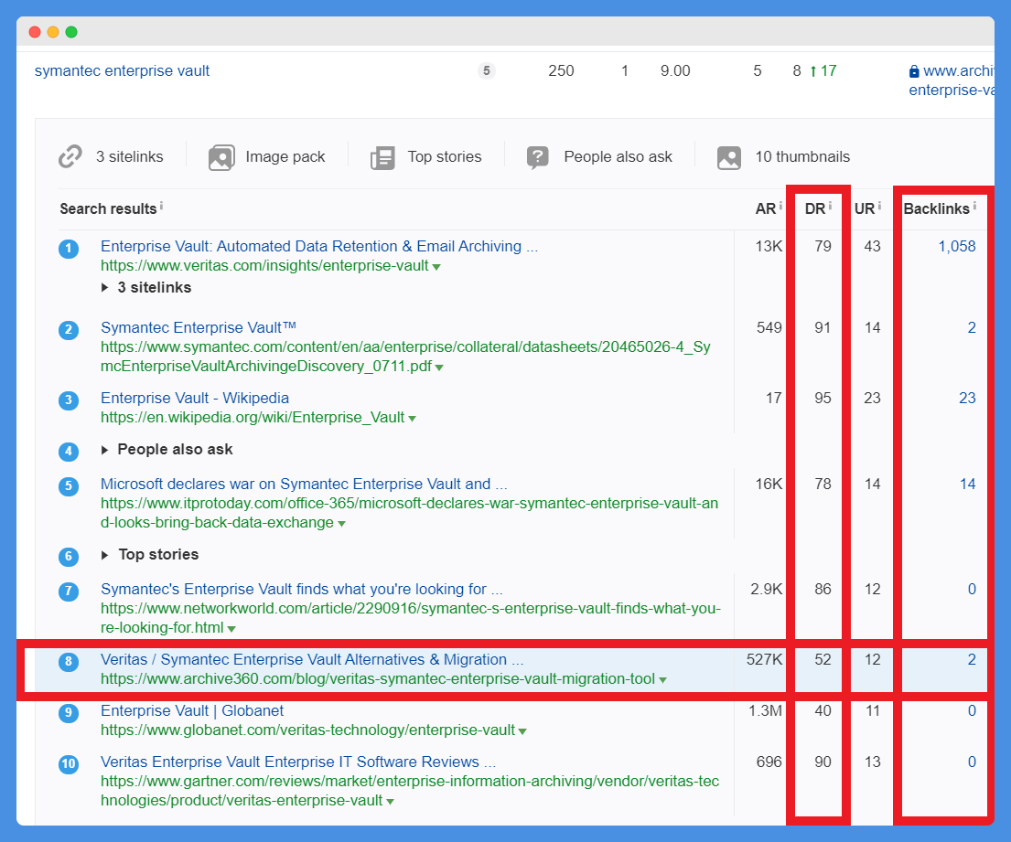1011x842 pixels.
Task: Open the Symantec Enterprise Vault™ result title
Action: 199,327
